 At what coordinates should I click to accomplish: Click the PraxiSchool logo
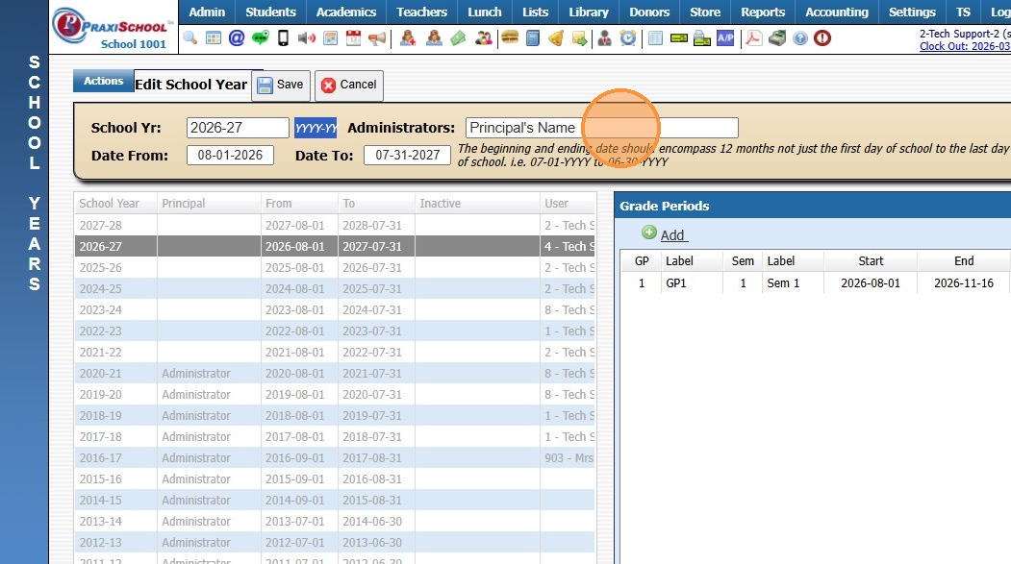[114, 28]
